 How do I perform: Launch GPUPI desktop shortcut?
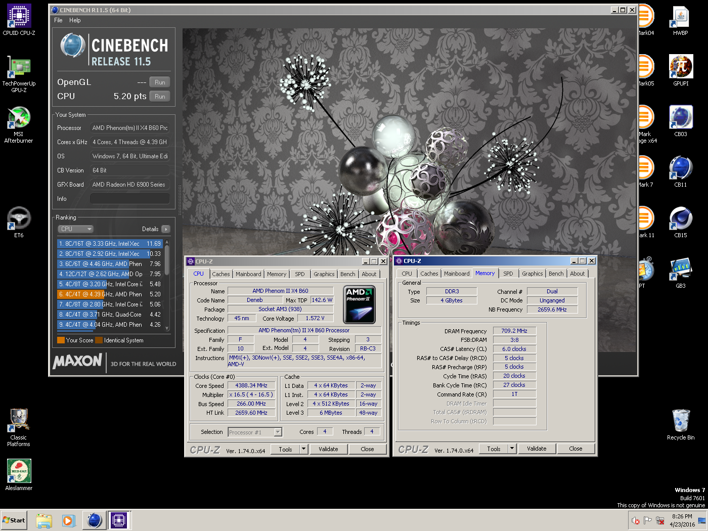(x=681, y=71)
